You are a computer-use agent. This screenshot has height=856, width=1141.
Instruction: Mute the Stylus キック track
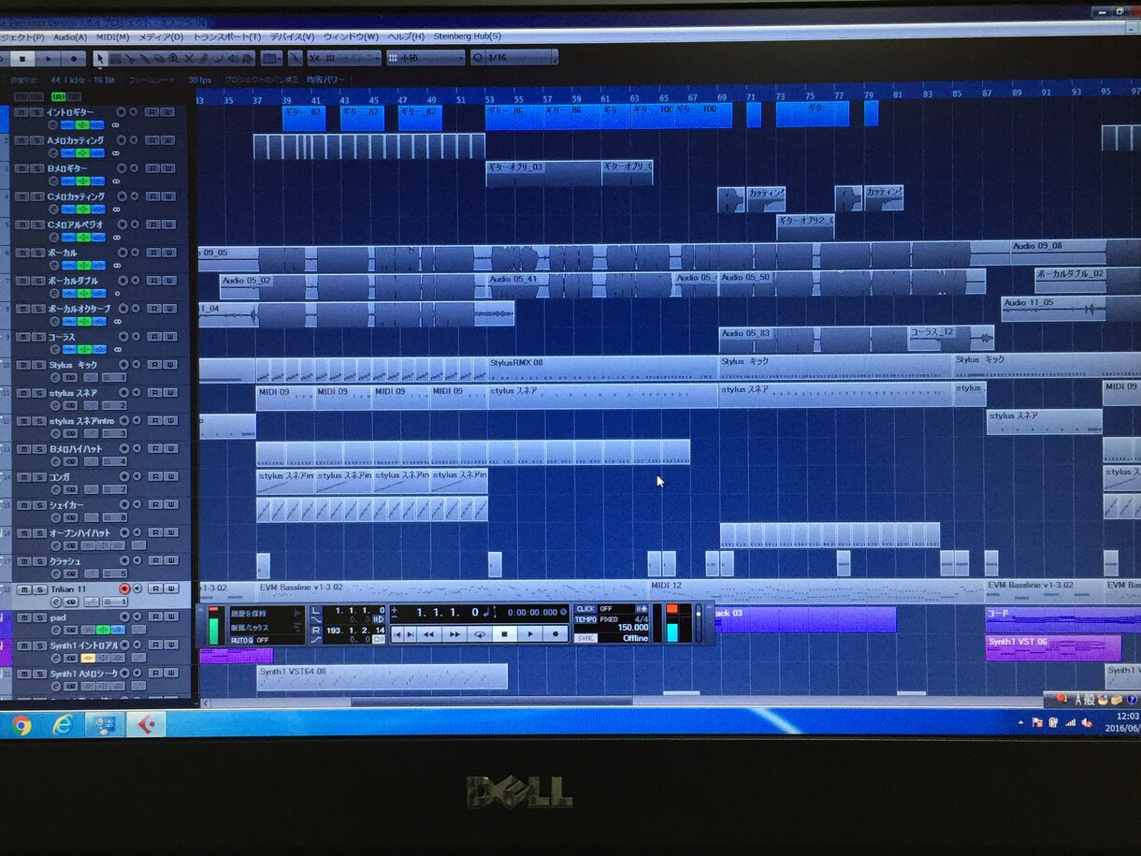[23, 365]
